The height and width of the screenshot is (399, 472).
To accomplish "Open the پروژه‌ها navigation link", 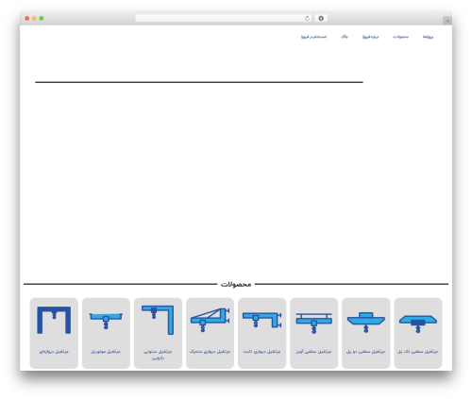I will point(428,37).
